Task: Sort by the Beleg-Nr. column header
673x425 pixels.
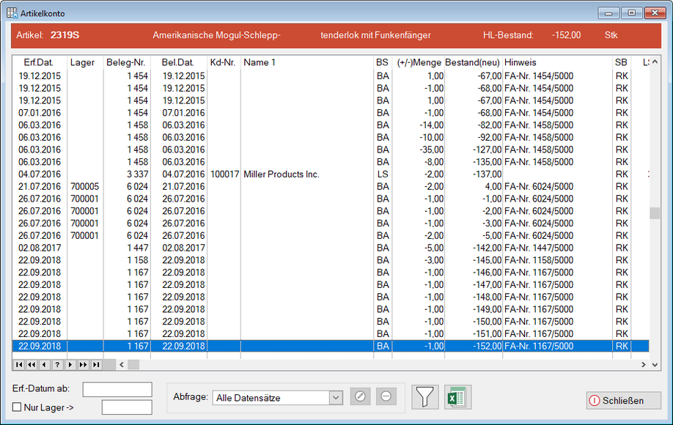Action: click(x=126, y=63)
